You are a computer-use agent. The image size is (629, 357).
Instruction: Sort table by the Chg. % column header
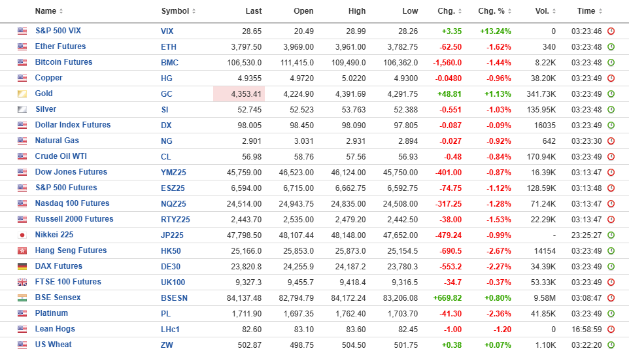point(494,11)
